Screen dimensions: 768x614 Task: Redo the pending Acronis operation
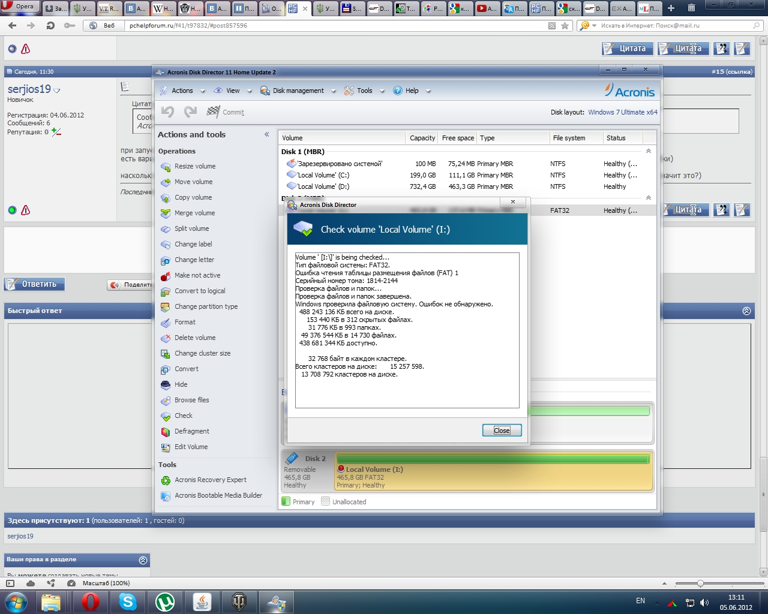tap(191, 112)
